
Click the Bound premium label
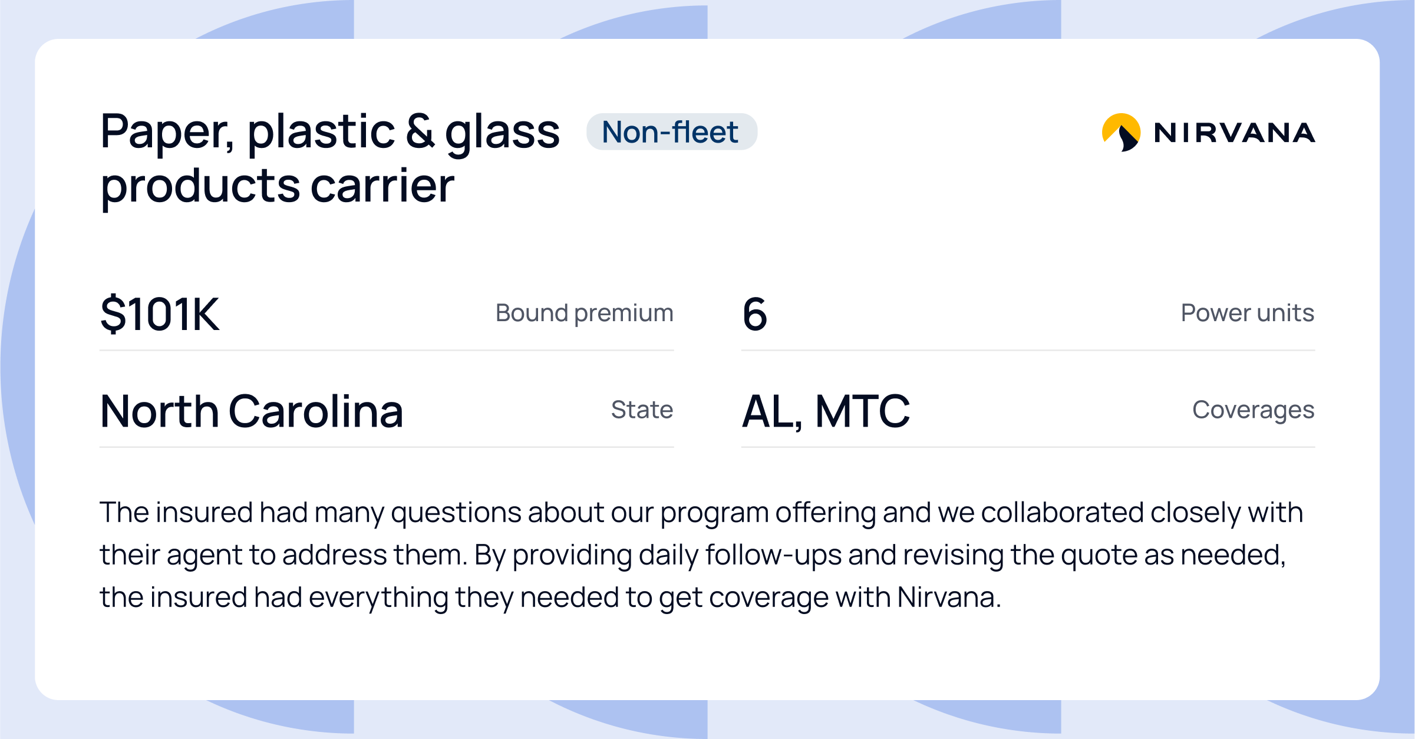(584, 313)
